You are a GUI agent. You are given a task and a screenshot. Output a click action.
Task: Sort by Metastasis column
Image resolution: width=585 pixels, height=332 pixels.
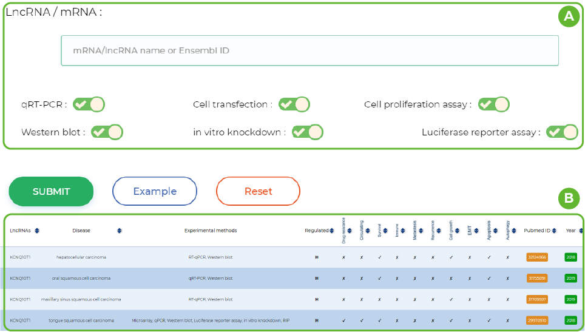pyautogui.click(x=421, y=231)
